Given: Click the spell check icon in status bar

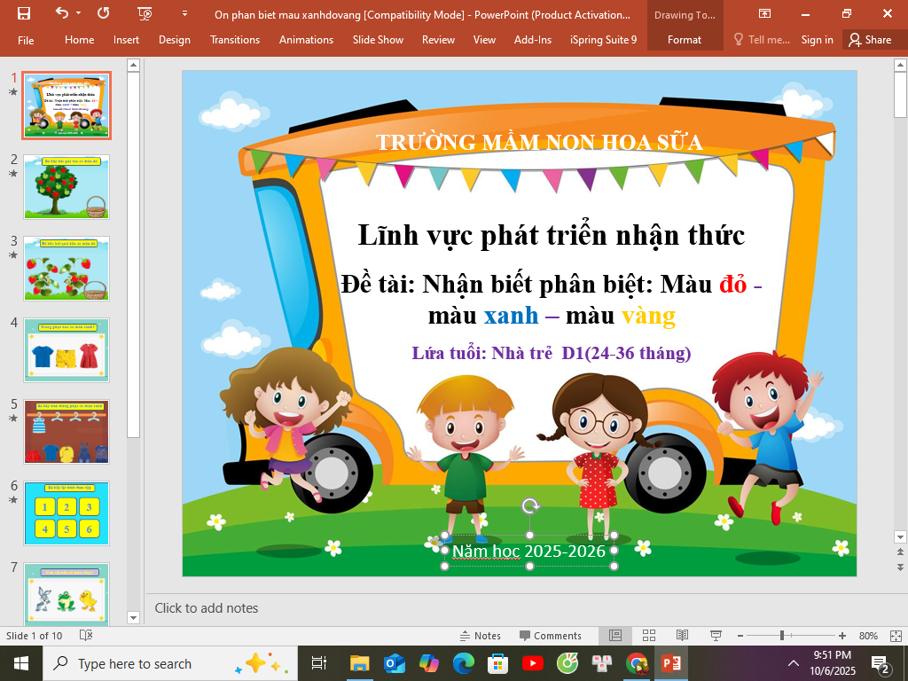Looking at the screenshot, I should point(86,636).
